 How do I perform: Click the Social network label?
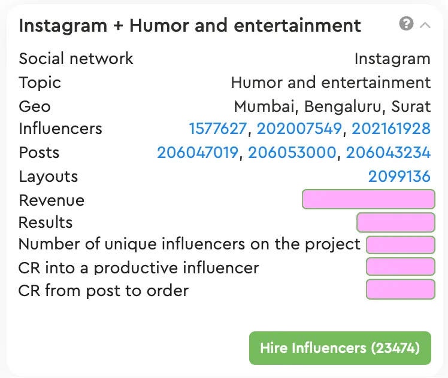click(x=76, y=59)
